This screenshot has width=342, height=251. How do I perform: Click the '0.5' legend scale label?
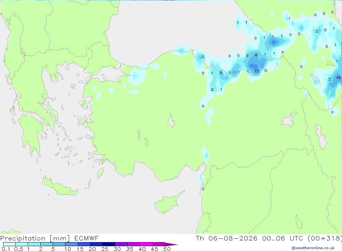18,249
